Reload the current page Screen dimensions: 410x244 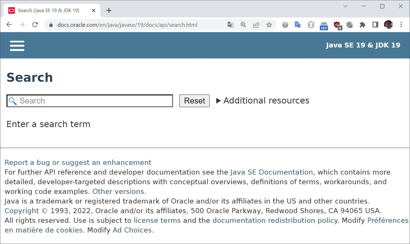(35, 25)
